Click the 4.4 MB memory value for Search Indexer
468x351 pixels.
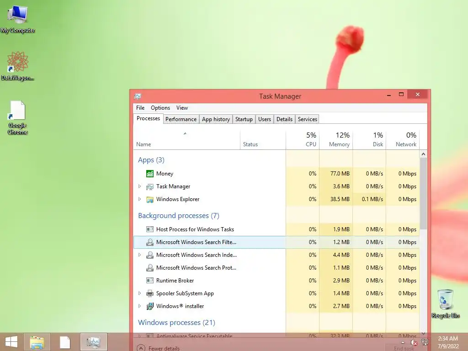341,255
